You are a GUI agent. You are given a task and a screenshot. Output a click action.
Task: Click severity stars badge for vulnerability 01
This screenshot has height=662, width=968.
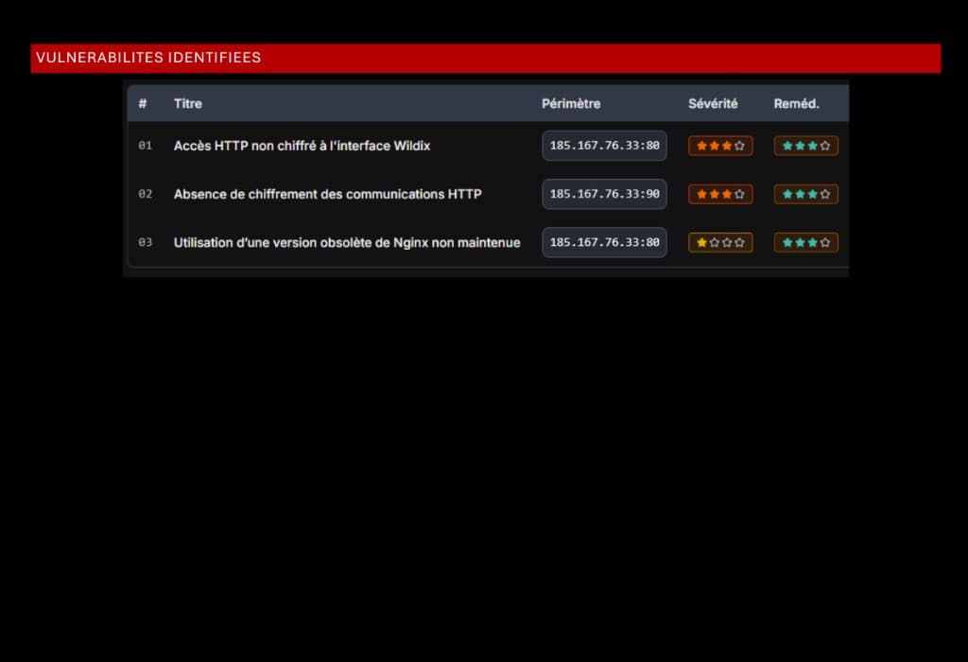[720, 146]
